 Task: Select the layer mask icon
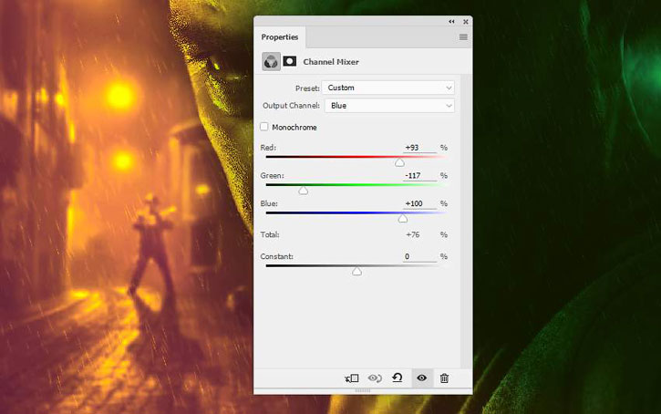290,61
